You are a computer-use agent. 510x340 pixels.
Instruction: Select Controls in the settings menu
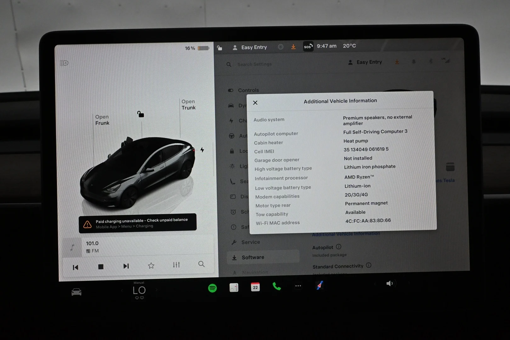tap(243, 90)
